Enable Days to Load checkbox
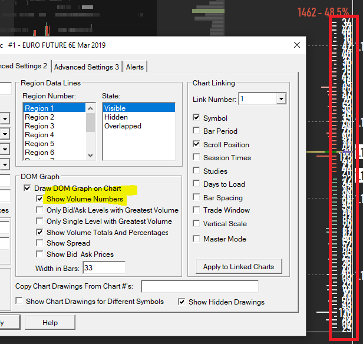 point(196,184)
